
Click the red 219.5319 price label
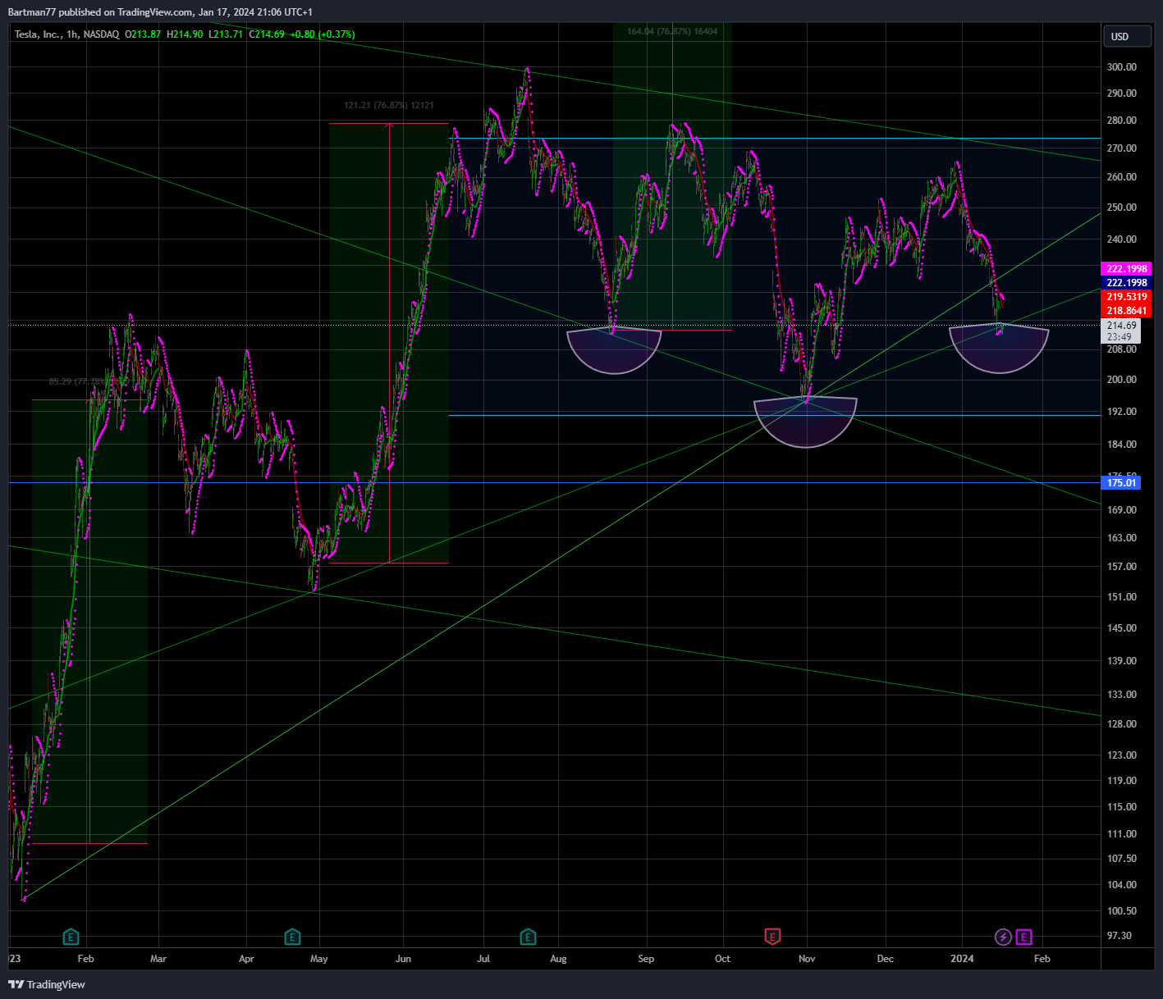tap(1127, 297)
